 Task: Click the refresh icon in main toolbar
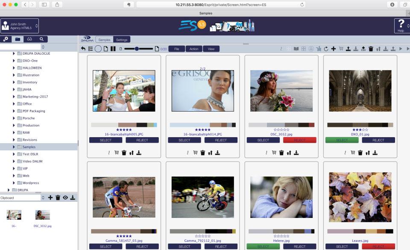(326, 49)
